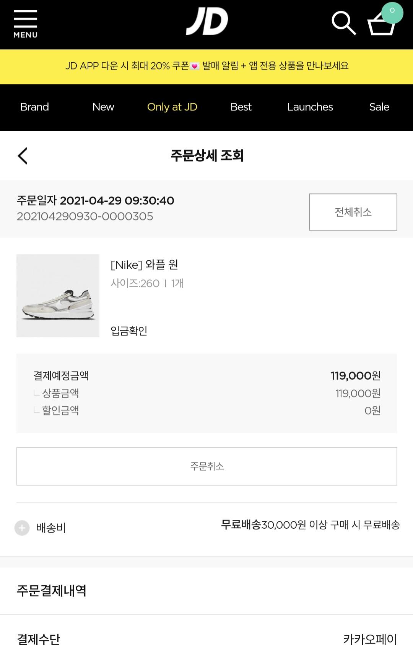Open the [Nike] 와플 원 product title
This screenshot has width=413, height=651.
click(x=144, y=265)
